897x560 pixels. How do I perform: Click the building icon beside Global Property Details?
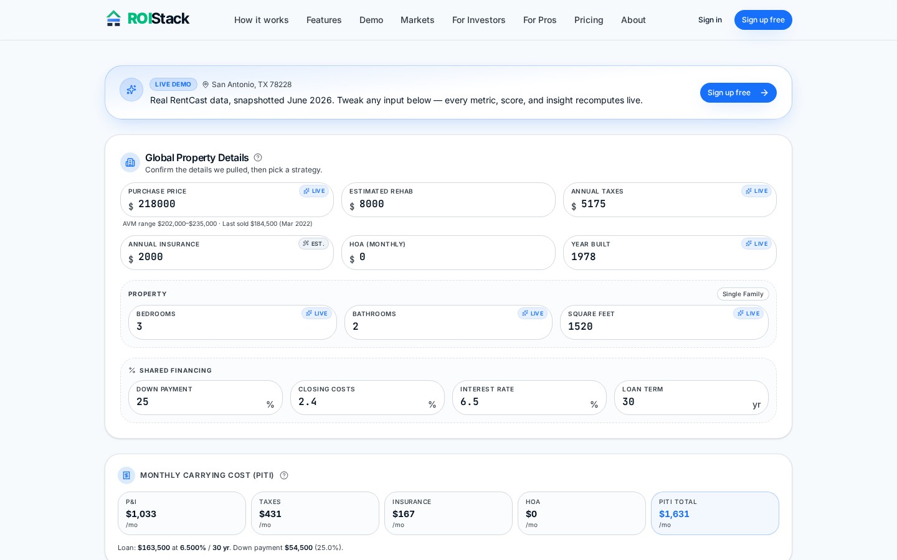click(130, 162)
